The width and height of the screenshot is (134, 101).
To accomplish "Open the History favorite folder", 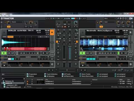I will [x=30, y=76].
